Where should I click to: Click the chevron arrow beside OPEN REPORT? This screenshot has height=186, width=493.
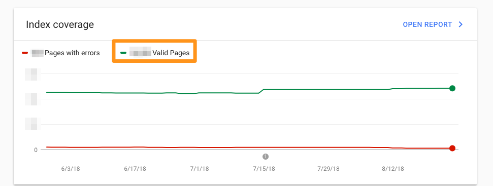[x=461, y=24]
